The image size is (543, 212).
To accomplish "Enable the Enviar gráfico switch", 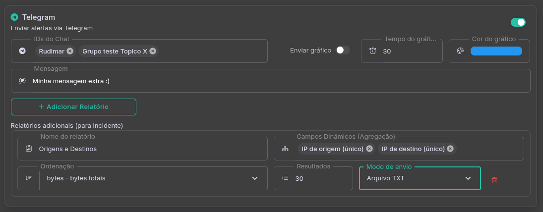I will coord(342,51).
